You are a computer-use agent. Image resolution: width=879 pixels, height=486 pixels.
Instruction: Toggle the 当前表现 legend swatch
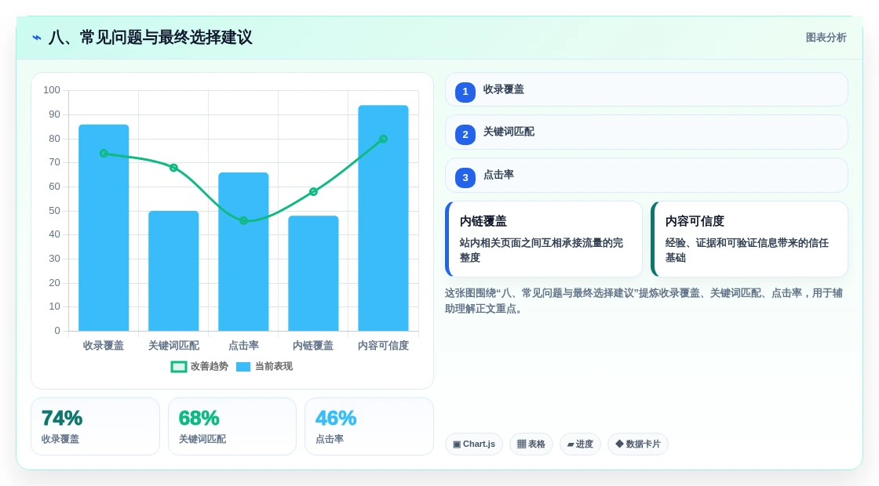pos(243,367)
